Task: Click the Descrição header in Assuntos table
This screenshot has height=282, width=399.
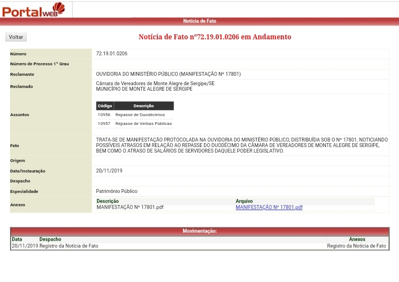Action: (144, 106)
